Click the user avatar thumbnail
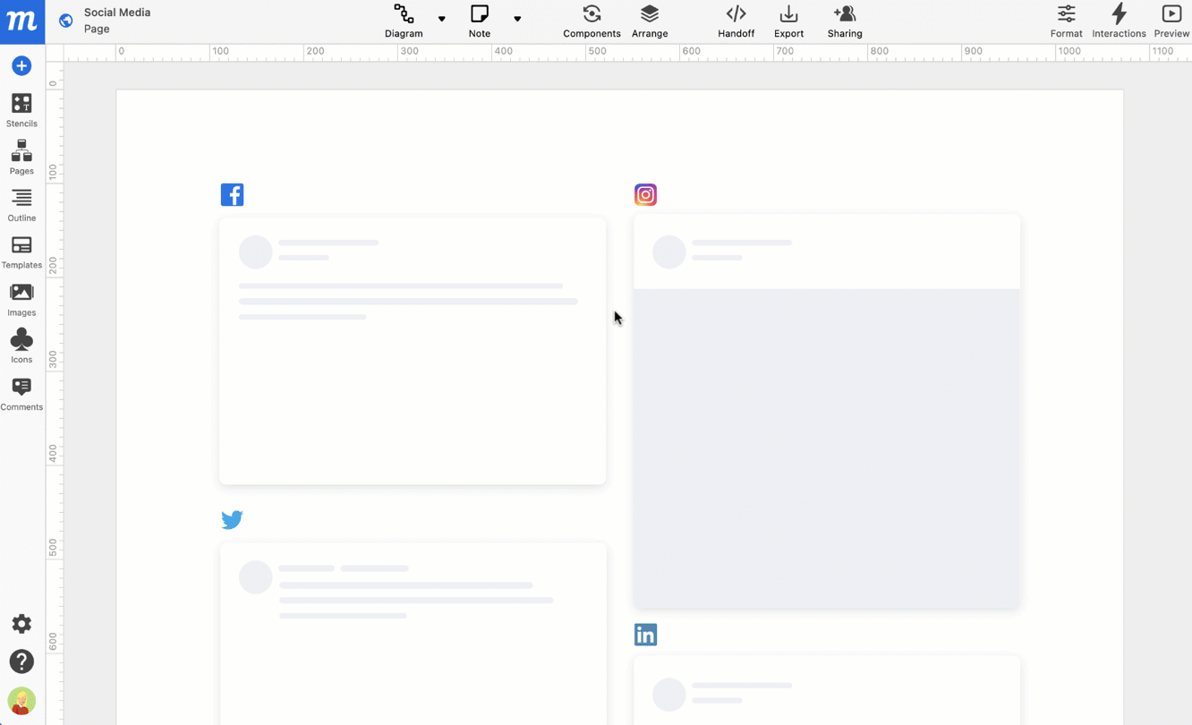The height and width of the screenshot is (725, 1192). (21, 702)
